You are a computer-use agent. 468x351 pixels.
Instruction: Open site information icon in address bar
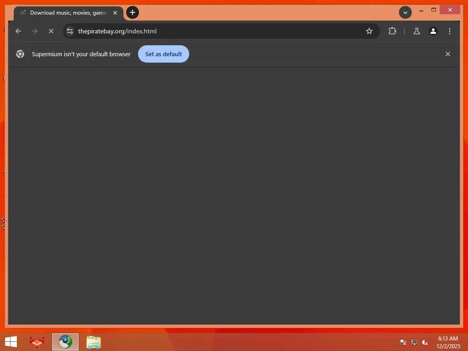tap(70, 31)
